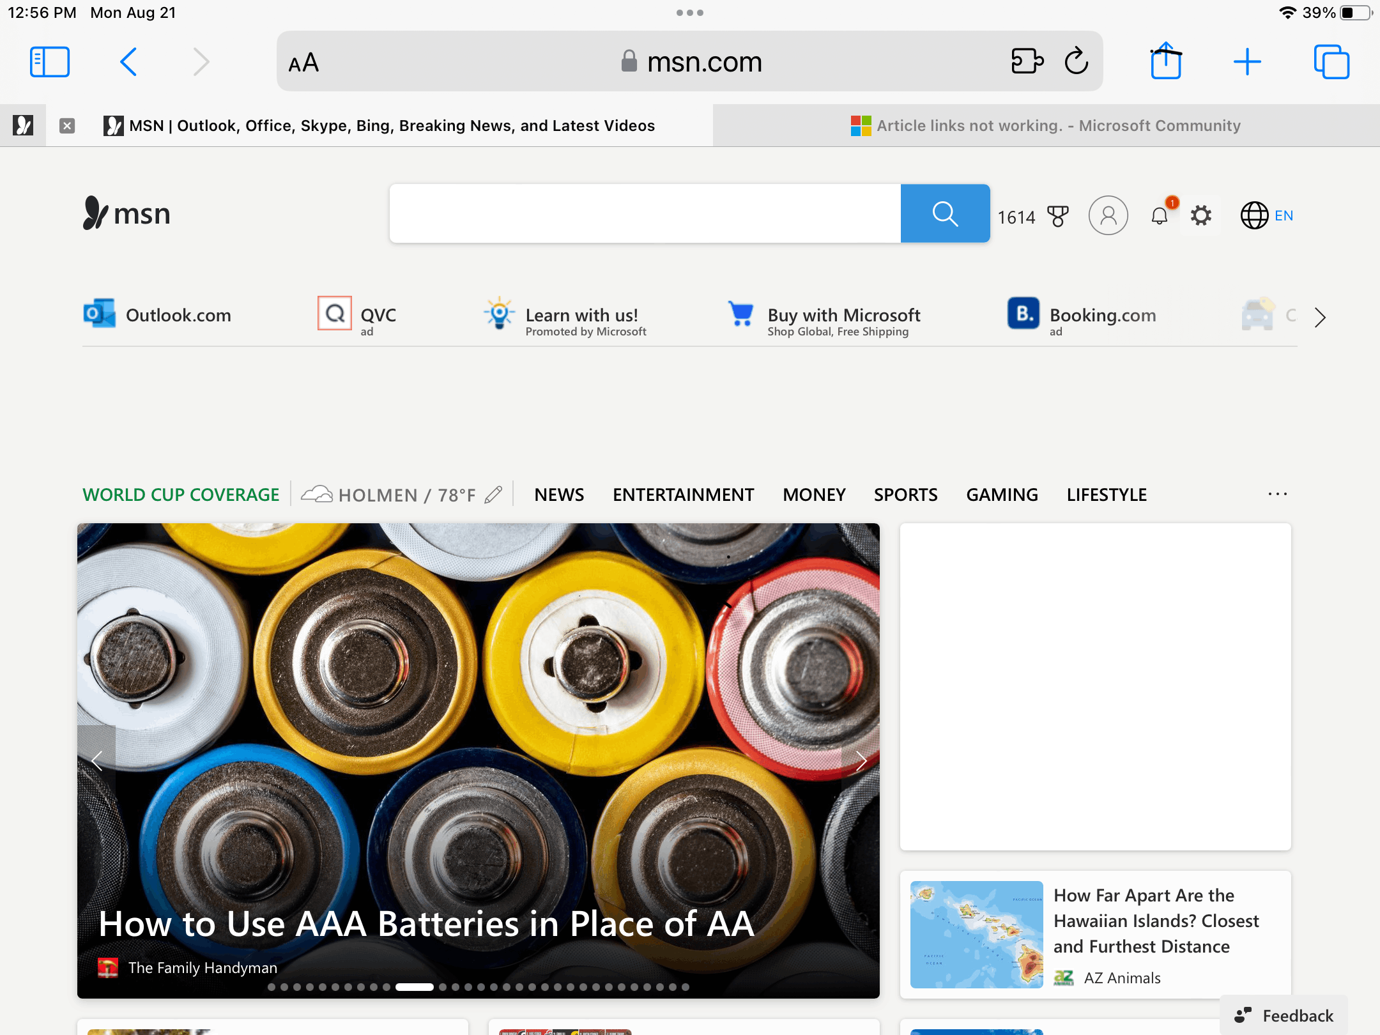Image resolution: width=1380 pixels, height=1035 pixels.
Task: Open the rewards trophy icon
Action: click(1058, 216)
